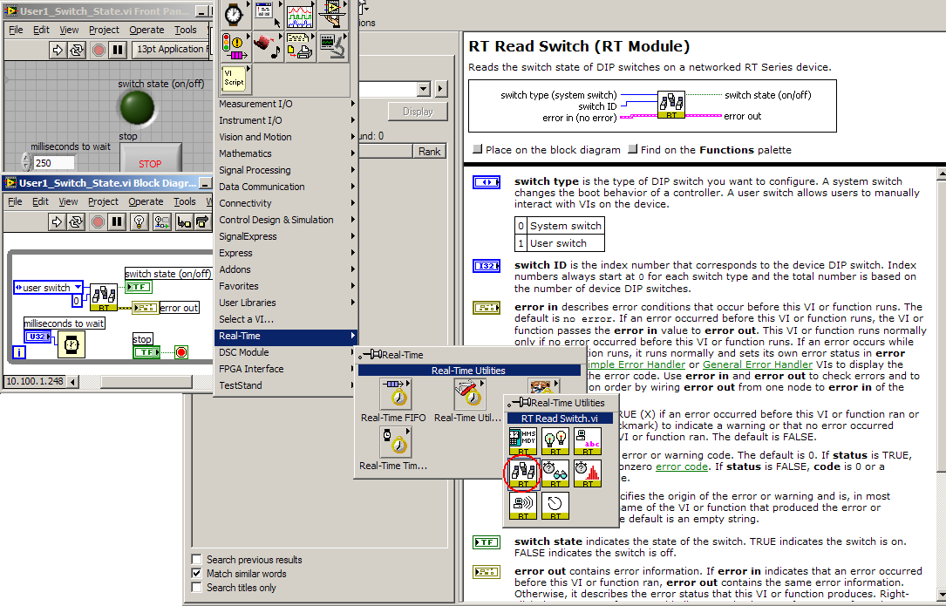
Task: Select the RT icon with abc text
Action: pyautogui.click(x=588, y=440)
